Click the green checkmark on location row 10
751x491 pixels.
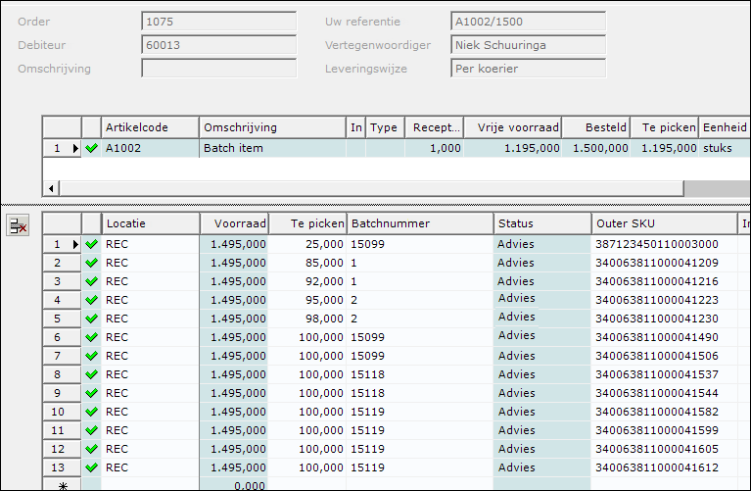tap(91, 412)
